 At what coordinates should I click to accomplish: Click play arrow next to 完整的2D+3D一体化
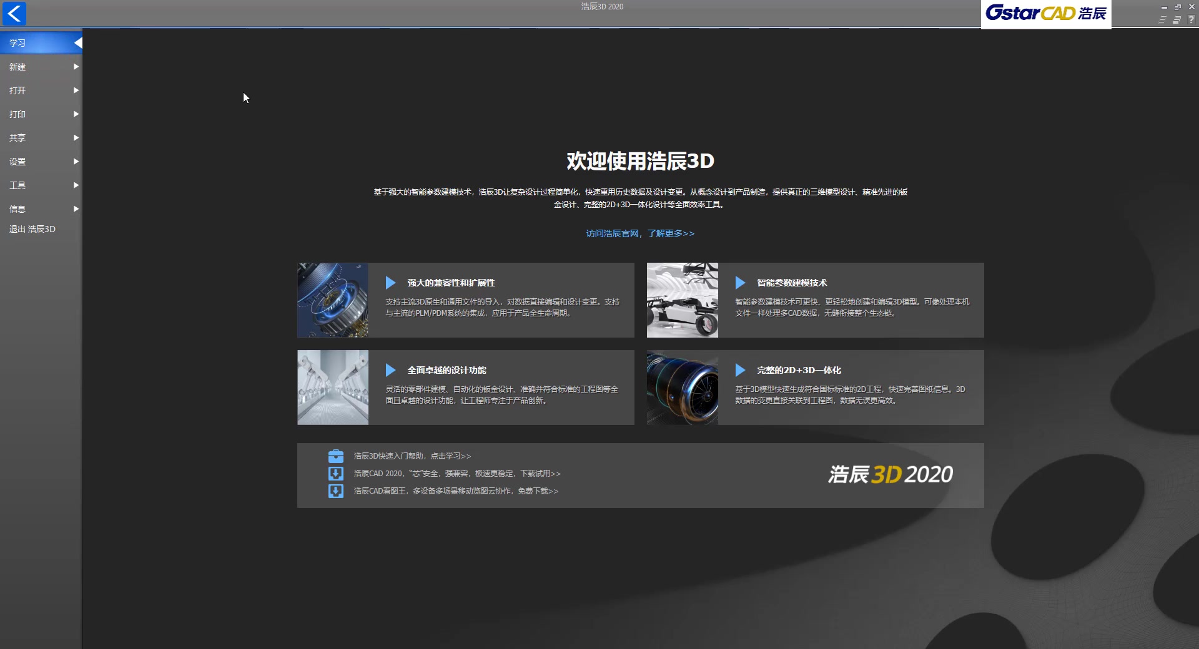click(x=741, y=370)
